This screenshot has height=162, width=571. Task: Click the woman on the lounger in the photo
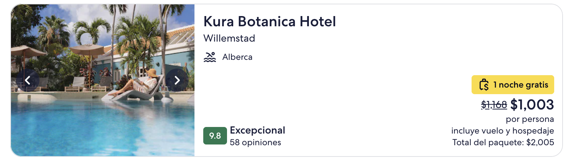143,83
